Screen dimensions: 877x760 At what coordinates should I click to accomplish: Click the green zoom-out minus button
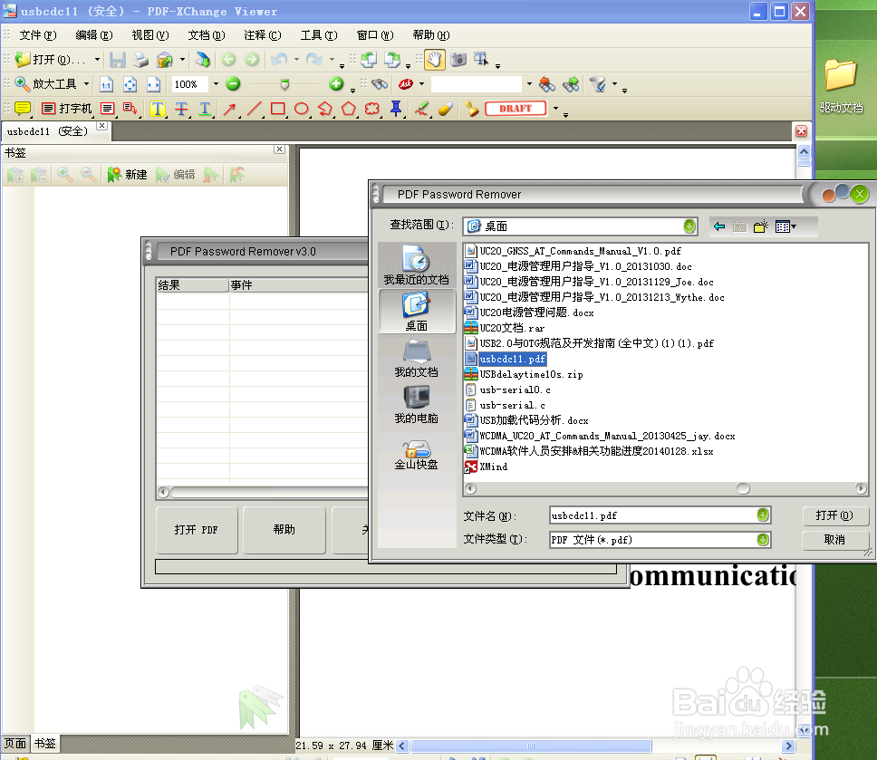click(x=233, y=84)
